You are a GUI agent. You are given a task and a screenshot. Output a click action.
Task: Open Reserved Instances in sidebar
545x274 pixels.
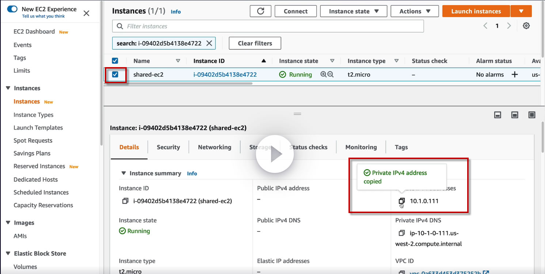pyautogui.click(x=39, y=166)
